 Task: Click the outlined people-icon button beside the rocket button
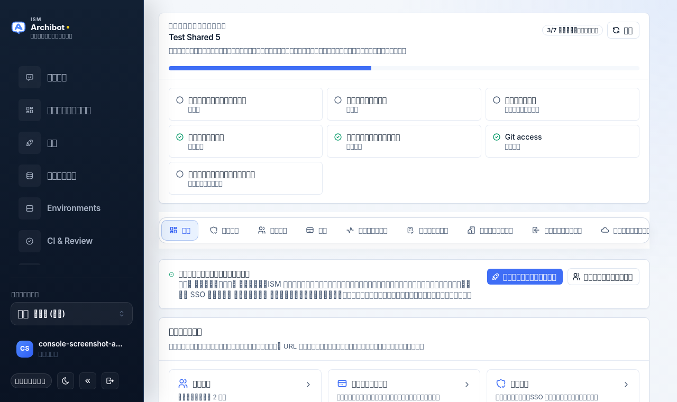click(x=603, y=277)
